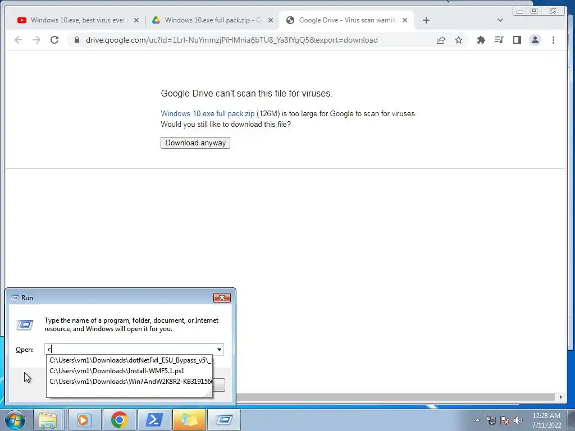Open the Action Center flag icon
The image size is (575, 431).
(x=505, y=420)
